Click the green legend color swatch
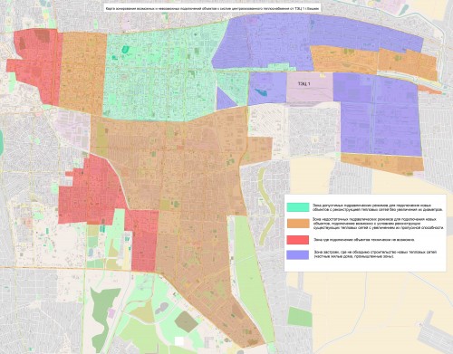 (x=298, y=207)
